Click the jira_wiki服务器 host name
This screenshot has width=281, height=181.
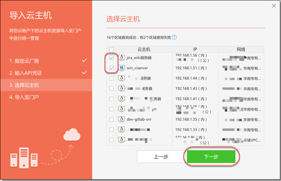[139, 58]
